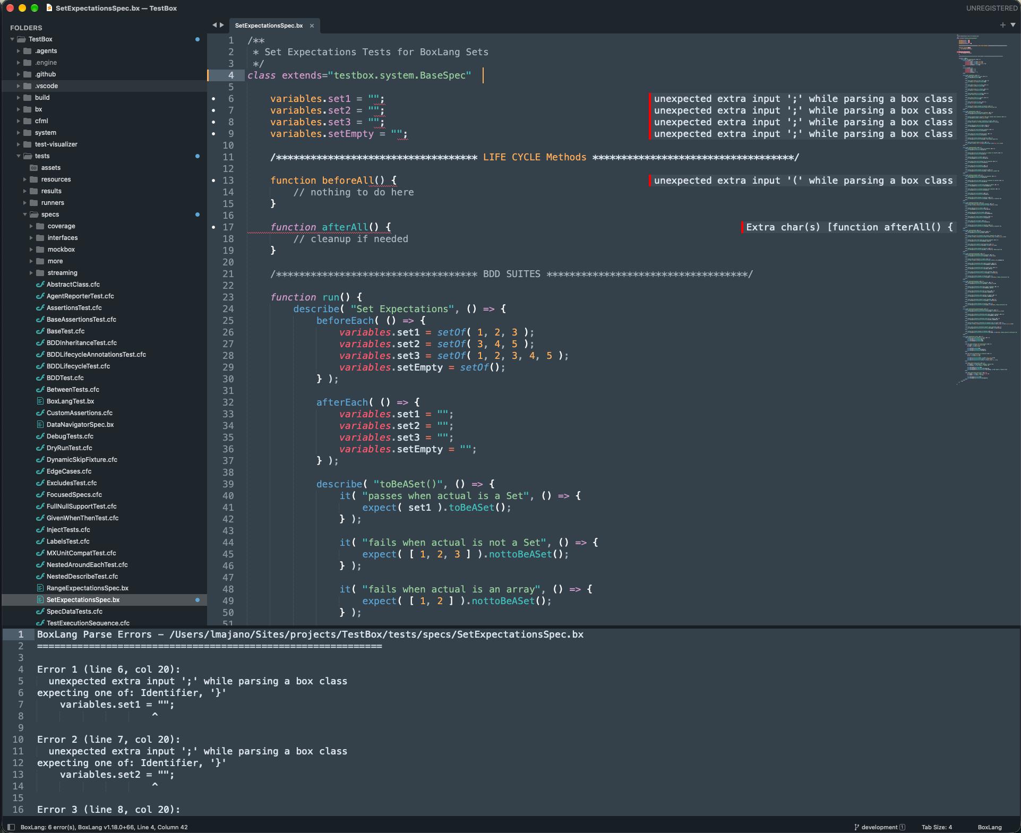Open MXUnitCompatTest.cfc file

(81, 553)
